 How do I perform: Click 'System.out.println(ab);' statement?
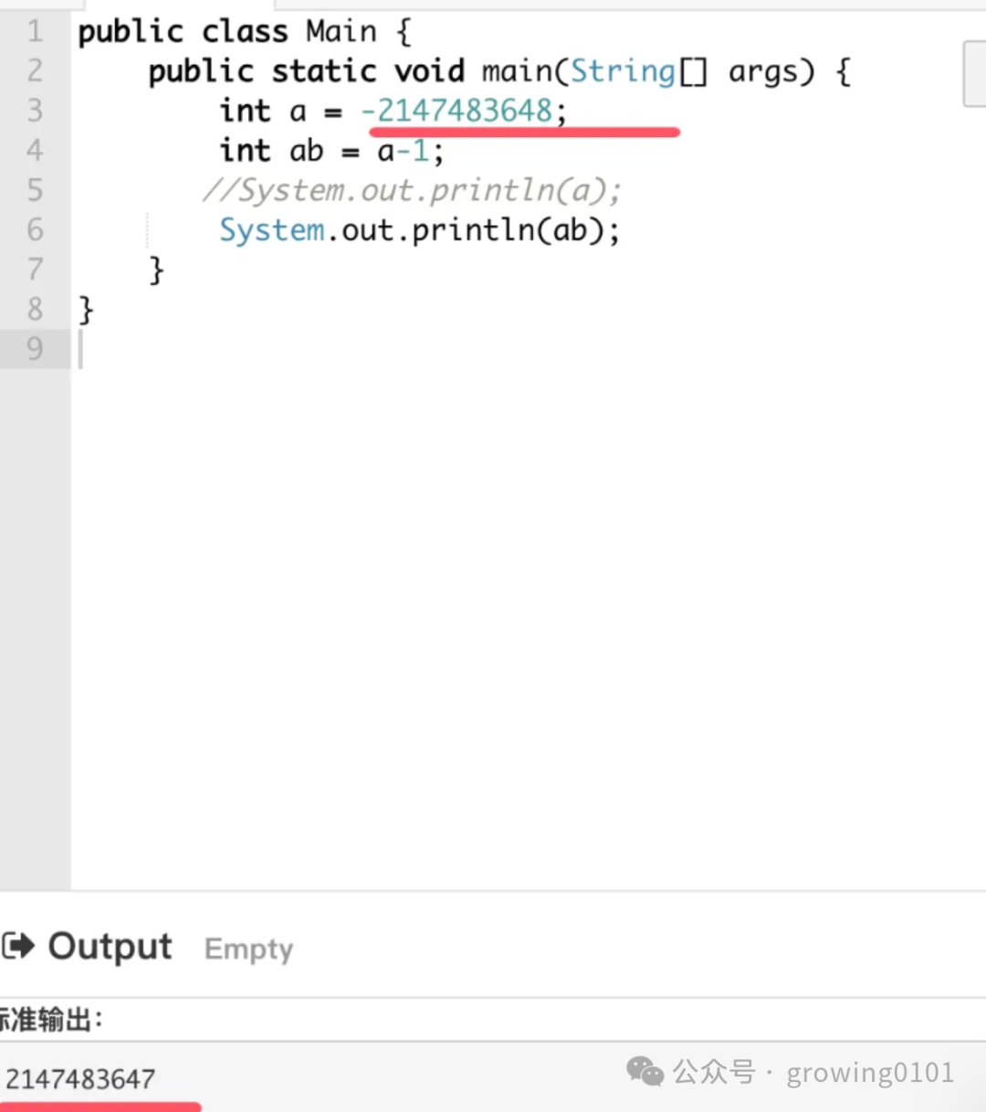[x=420, y=230]
